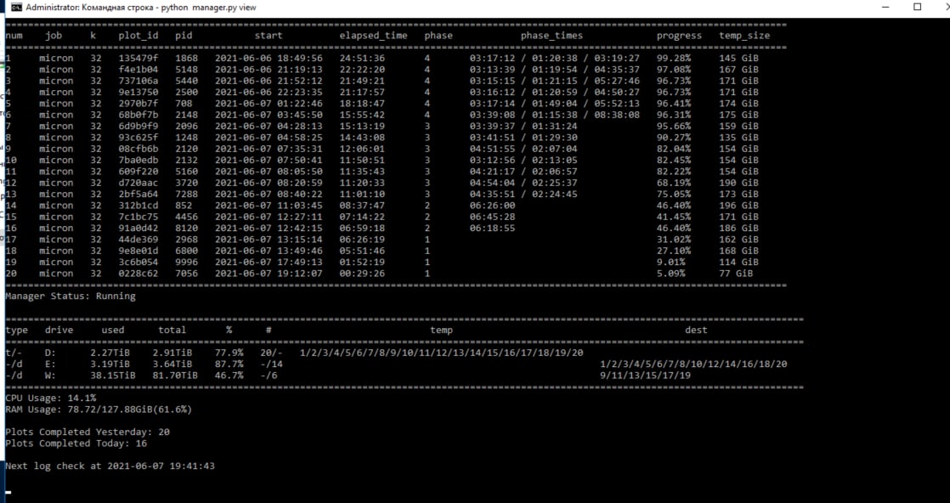Click progress value 99.28%
The height and width of the screenshot is (503, 950).
tap(674, 58)
